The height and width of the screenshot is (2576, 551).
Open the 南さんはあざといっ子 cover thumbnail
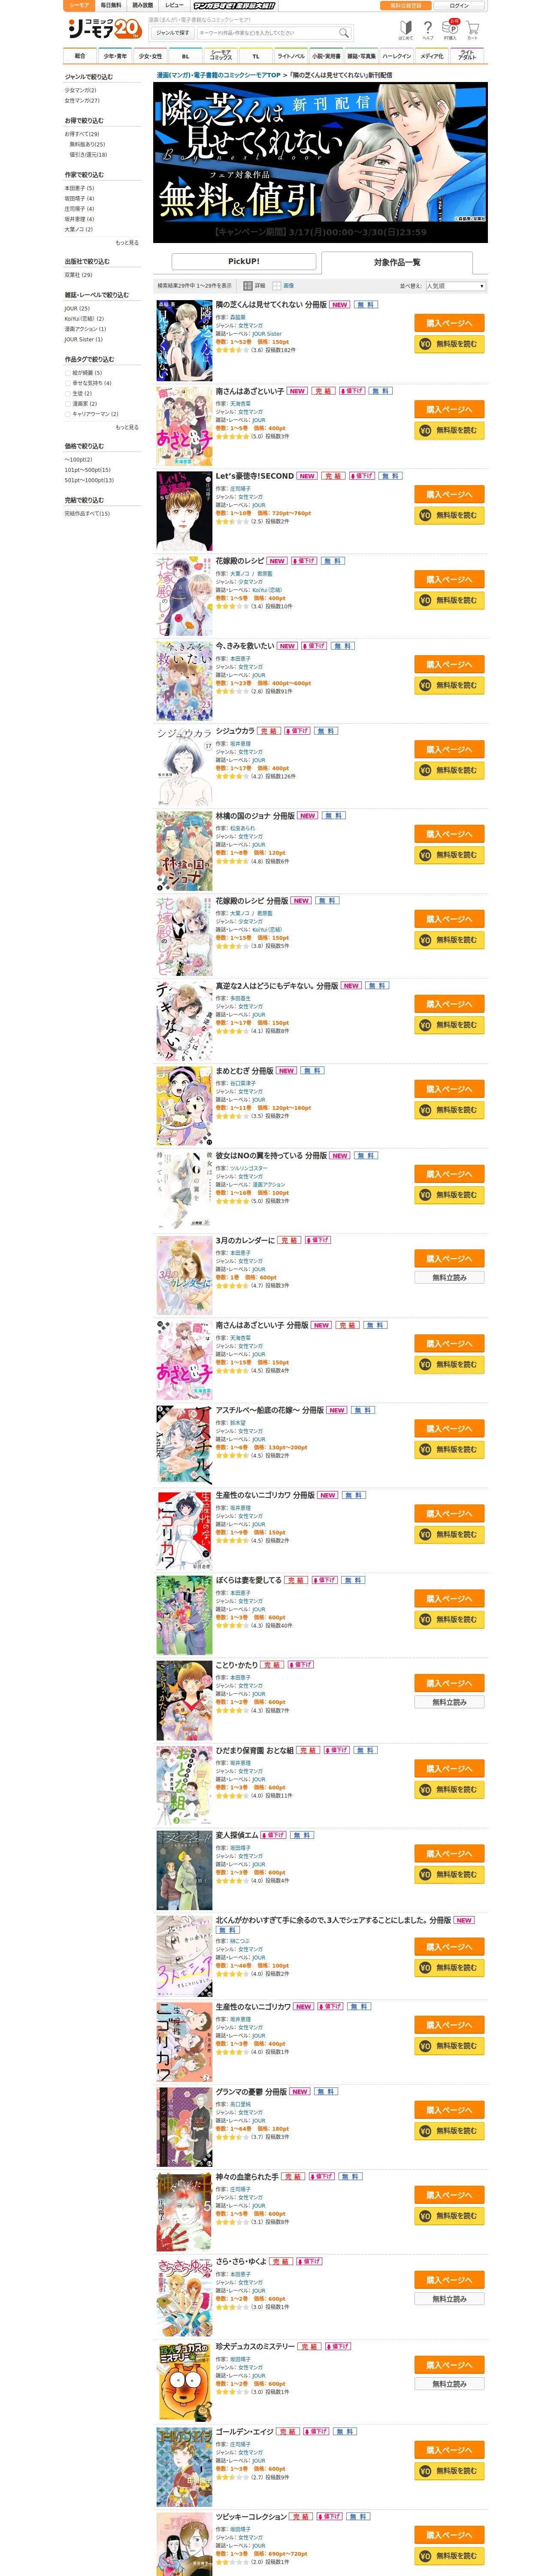184,425
